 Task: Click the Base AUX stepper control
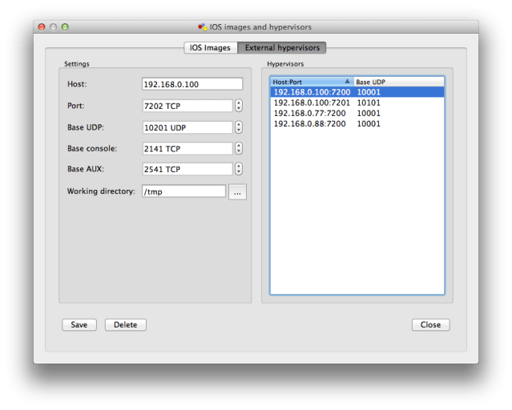239,169
